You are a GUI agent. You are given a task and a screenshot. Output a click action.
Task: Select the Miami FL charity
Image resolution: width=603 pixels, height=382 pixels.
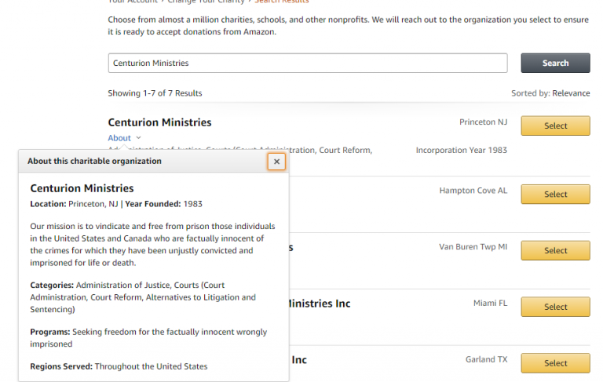click(x=555, y=307)
